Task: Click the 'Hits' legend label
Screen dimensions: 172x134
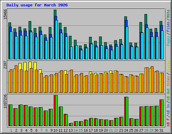Action: [168, 14]
